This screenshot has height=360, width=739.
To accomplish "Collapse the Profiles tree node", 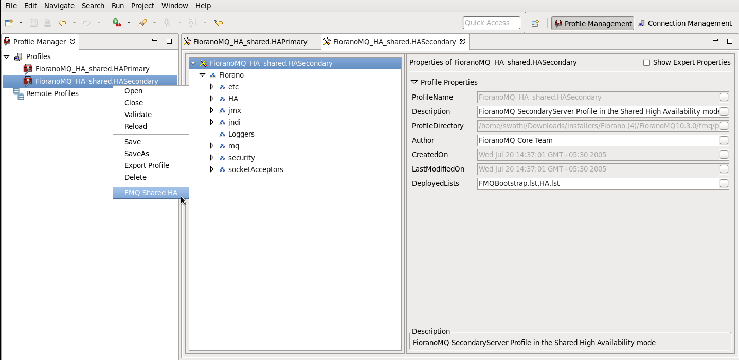I will pyautogui.click(x=7, y=56).
